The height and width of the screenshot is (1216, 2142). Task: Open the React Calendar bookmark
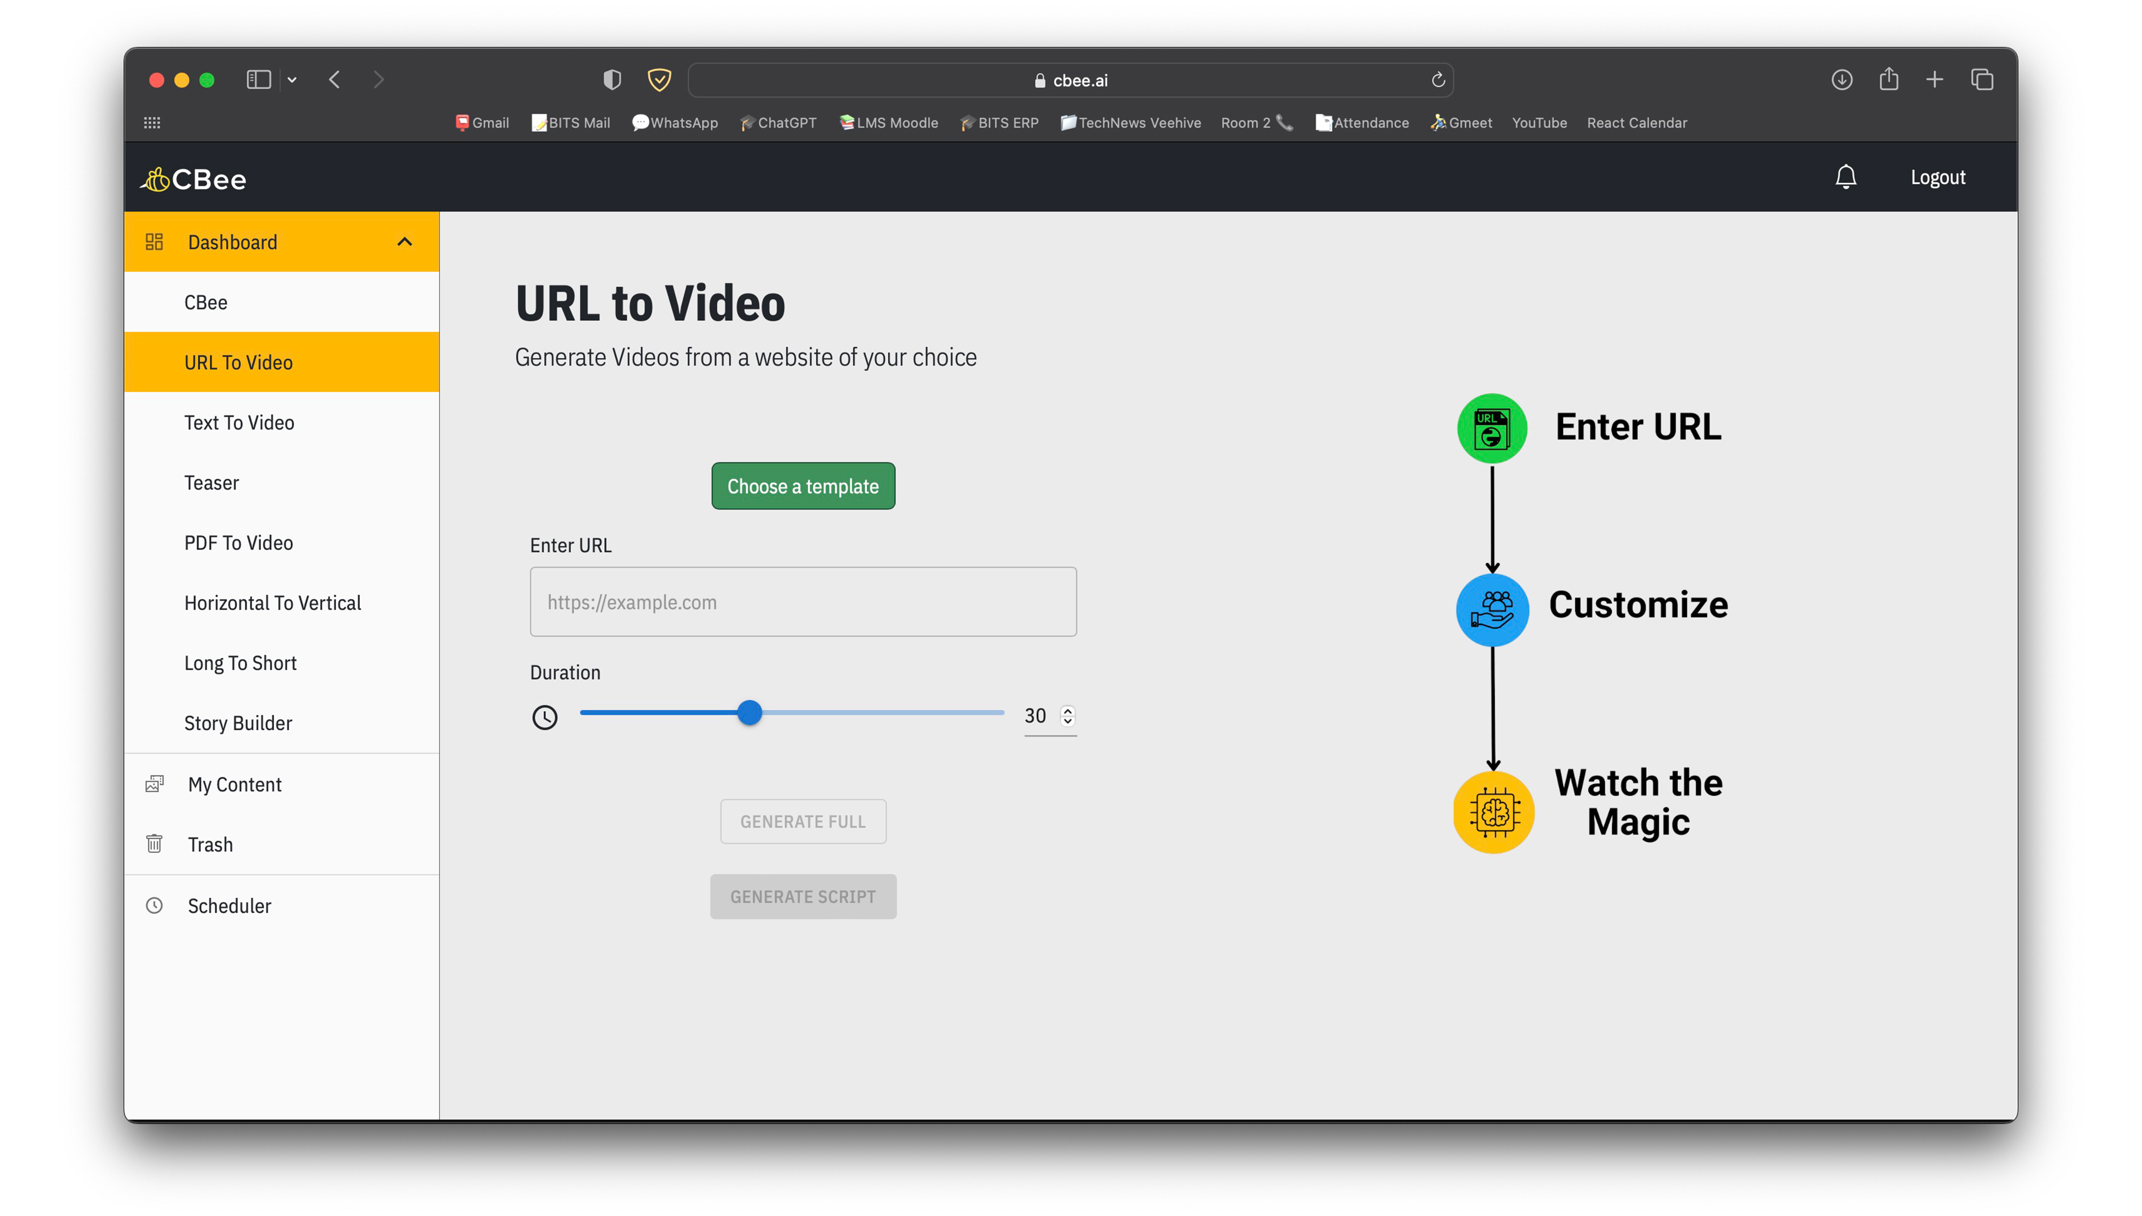(1637, 123)
